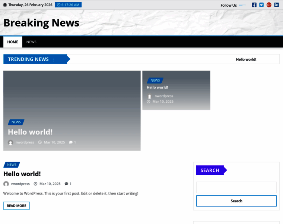Open the nwordpress author link in the article

point(20,184)
